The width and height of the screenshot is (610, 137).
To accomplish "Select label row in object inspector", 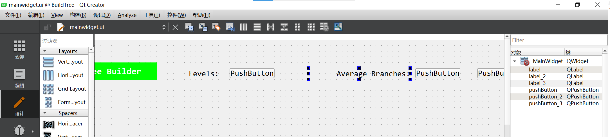I will [x=556, y=69].
